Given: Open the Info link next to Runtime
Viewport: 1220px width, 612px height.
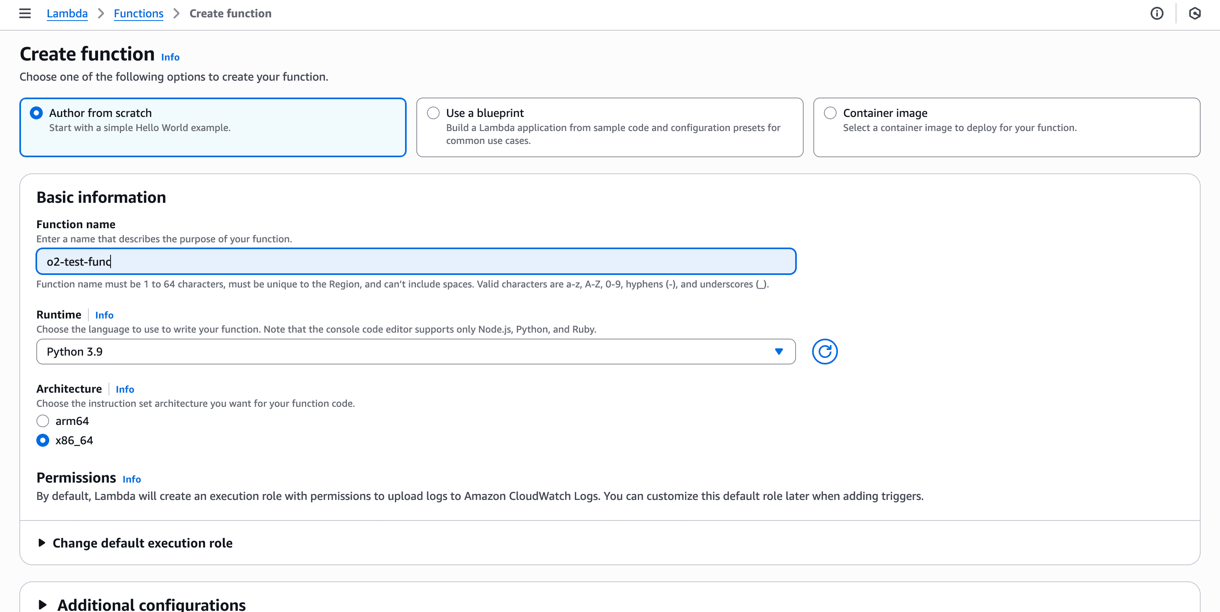Looking at the screenshot, I should pyautogui.click(x=104, y=315).
